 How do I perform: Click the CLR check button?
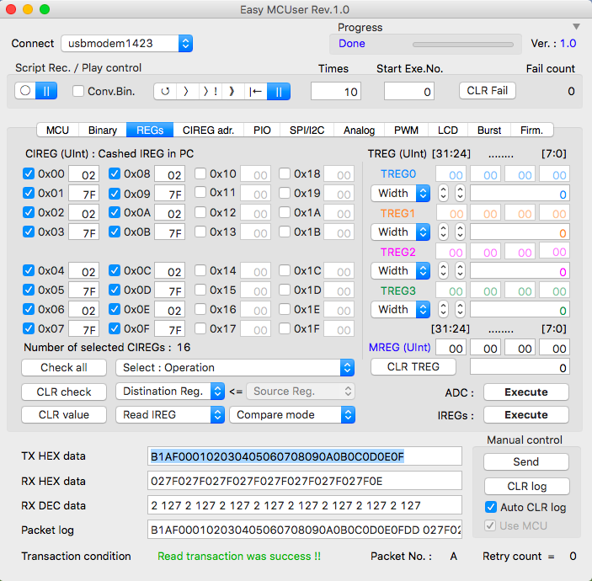64,392
